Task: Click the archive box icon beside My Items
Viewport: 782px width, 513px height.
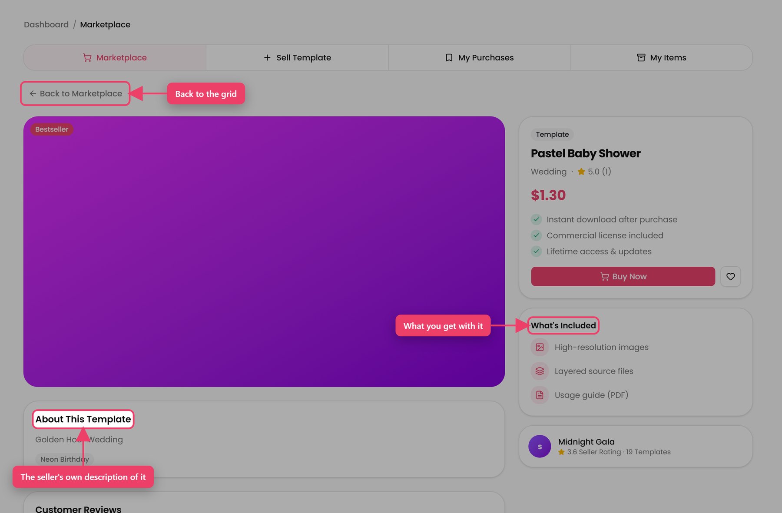Action: point(641,58)
